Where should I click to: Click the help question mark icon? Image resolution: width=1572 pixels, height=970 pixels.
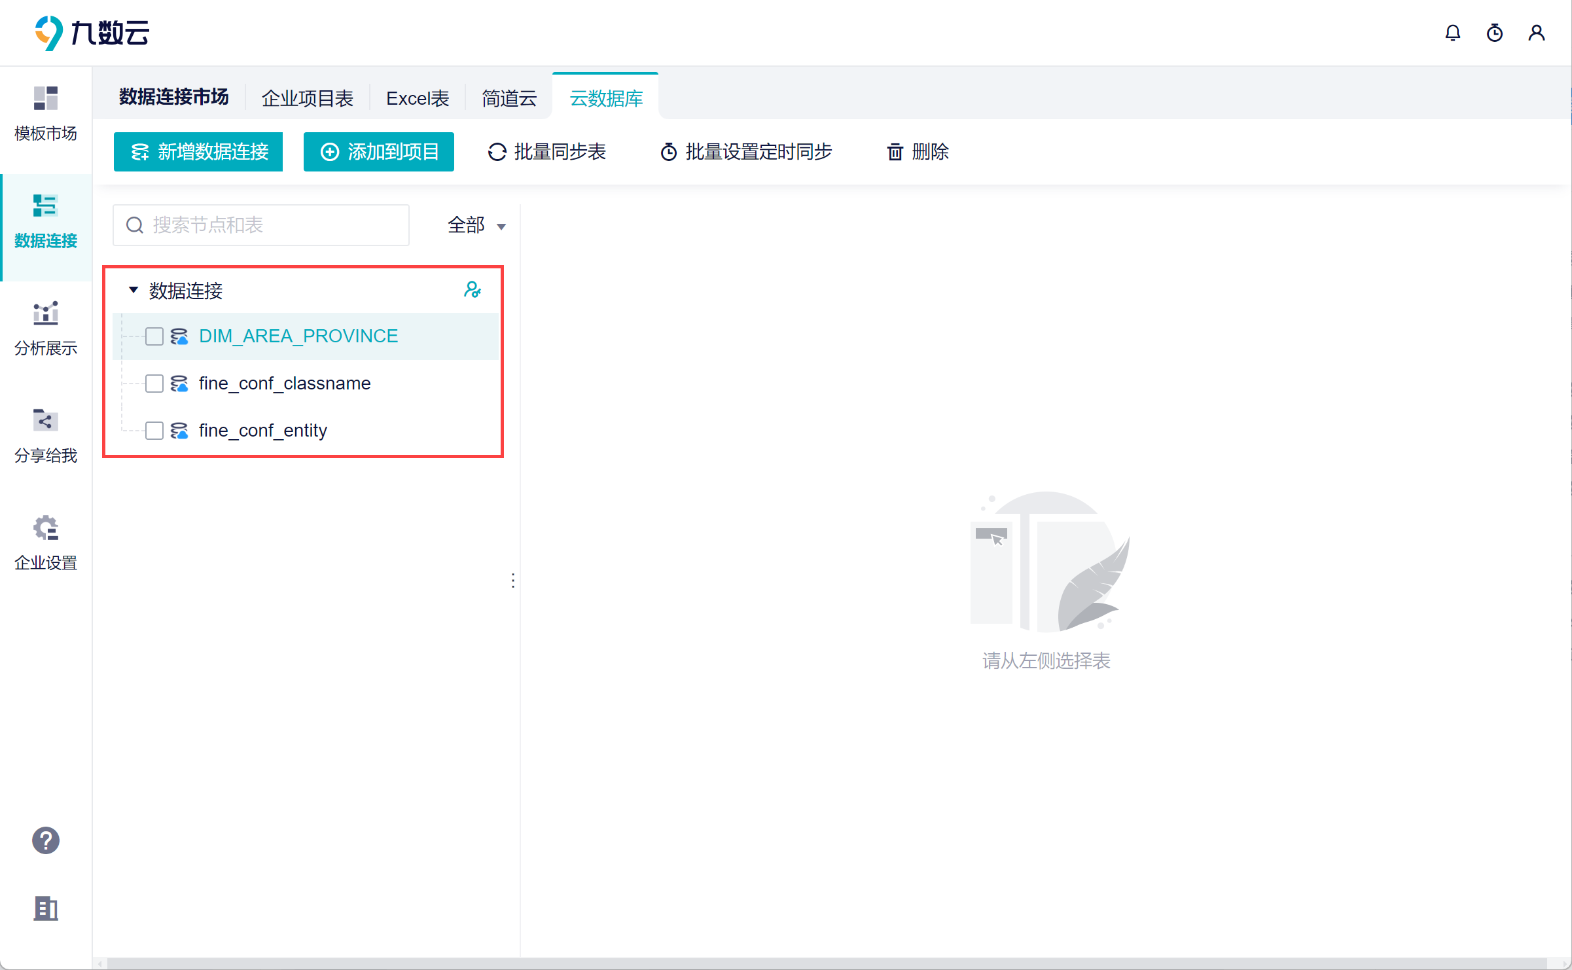coord(46,840)
